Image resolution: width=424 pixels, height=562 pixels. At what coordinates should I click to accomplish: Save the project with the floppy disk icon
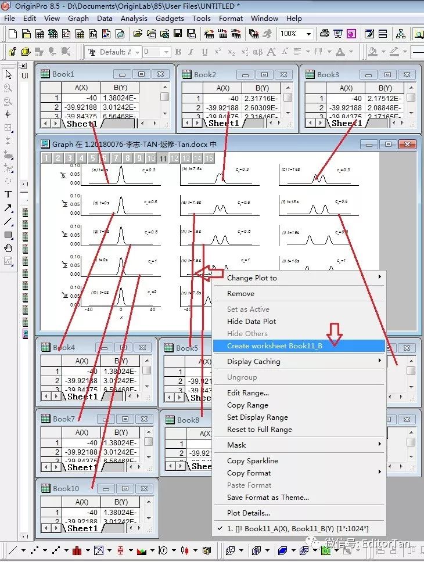pyautogui.click(x=178, y=34)
